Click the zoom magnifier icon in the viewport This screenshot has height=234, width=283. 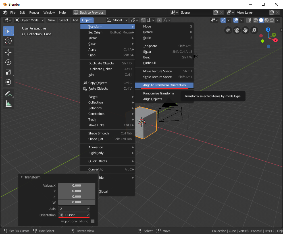click(254, 30)
